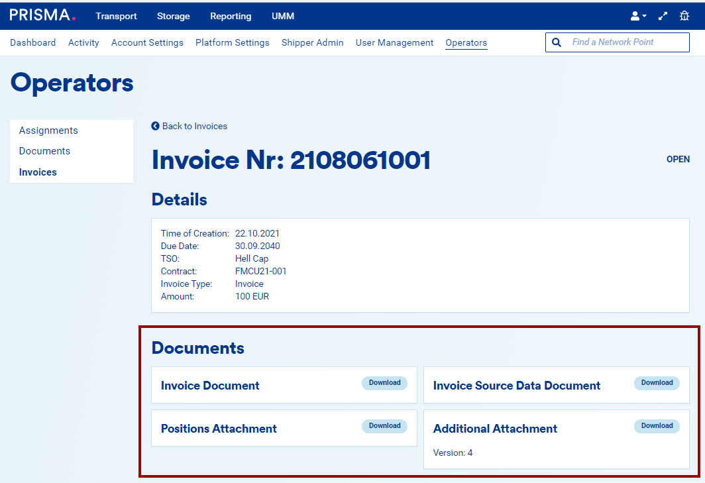Viewport: 705px width, 483px height.
Task: Download the Invoice Source Data Document
Action: (x=657, y=383)
